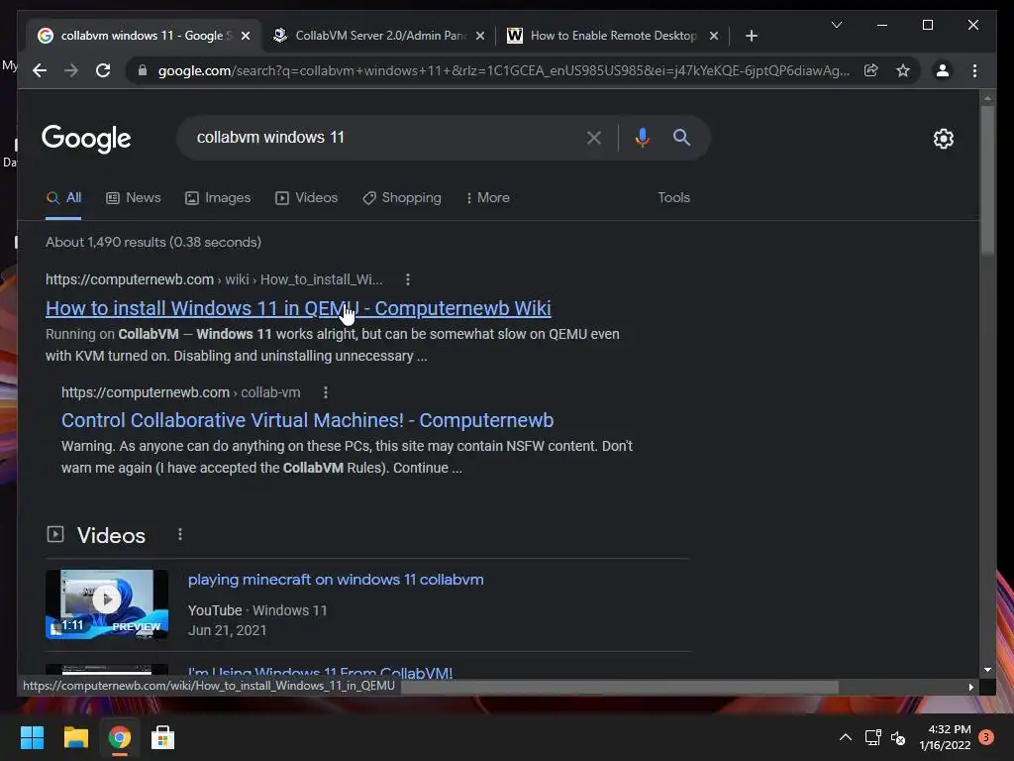Click the URL in the address bar

[504, 70]
